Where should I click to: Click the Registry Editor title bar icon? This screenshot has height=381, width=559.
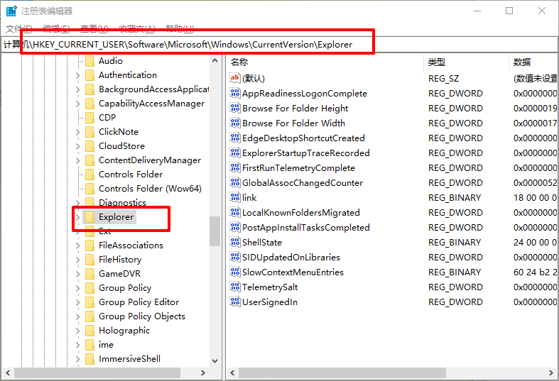[x=11, y=11]
